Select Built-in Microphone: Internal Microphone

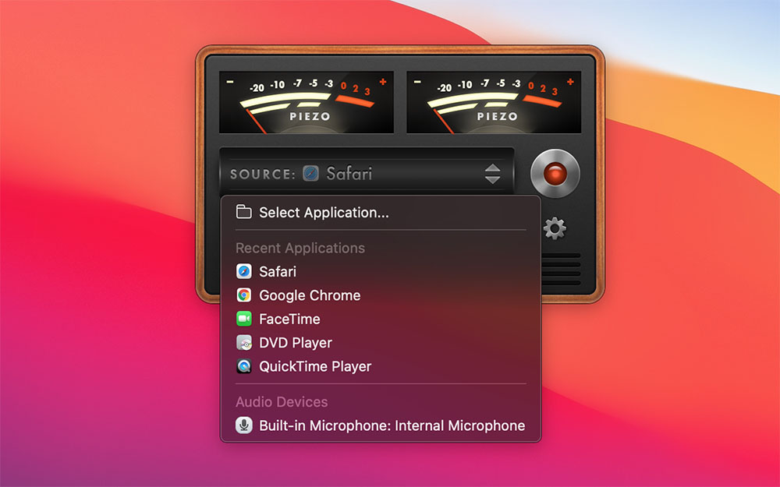click(x=381, y=425)
